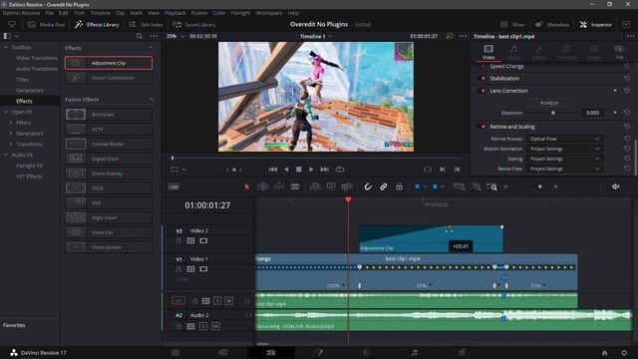Toggle the Snapping magnet icon

tap(368, 186)
